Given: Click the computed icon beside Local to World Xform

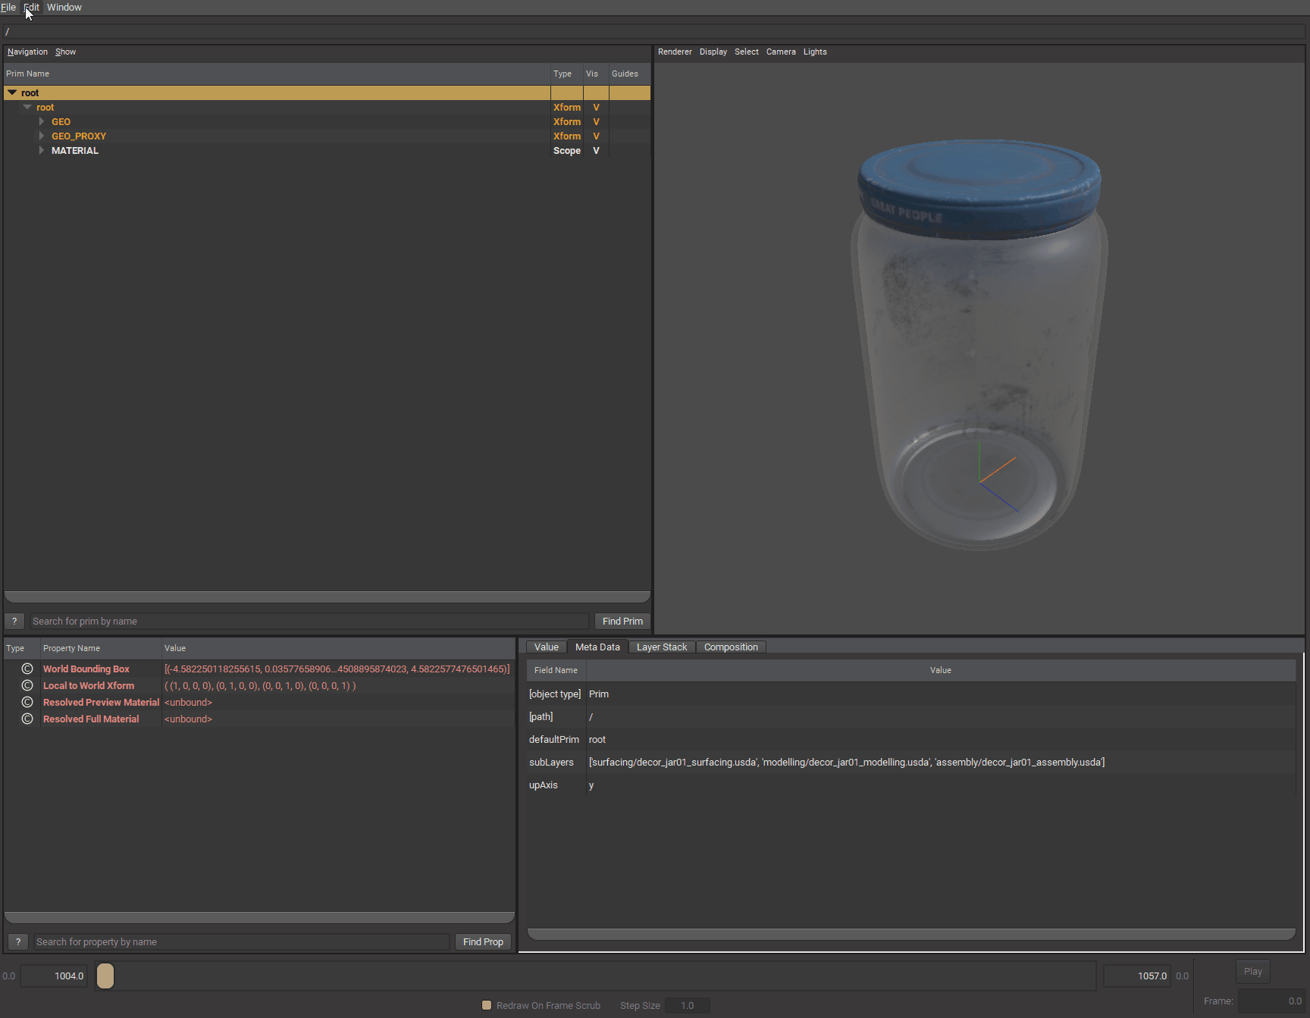Looking at the screenshot, I should click(x=27, y=685).
